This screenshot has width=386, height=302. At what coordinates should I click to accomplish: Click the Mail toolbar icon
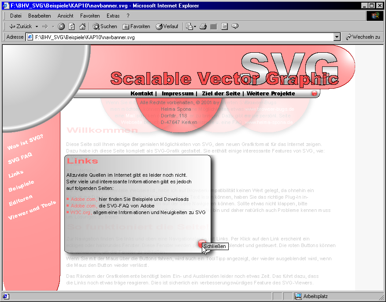pos(189,26)
